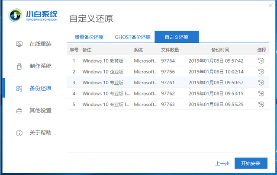Minimize the 小白系统 window
The height and width of the screenshot is (175, 277).
(260, 5)
